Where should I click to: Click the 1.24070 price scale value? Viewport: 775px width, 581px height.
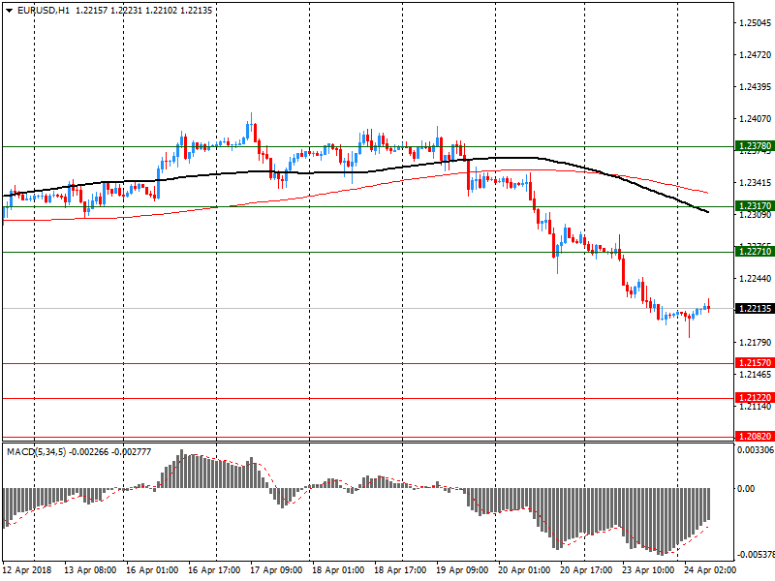click(x=756, y=118)
